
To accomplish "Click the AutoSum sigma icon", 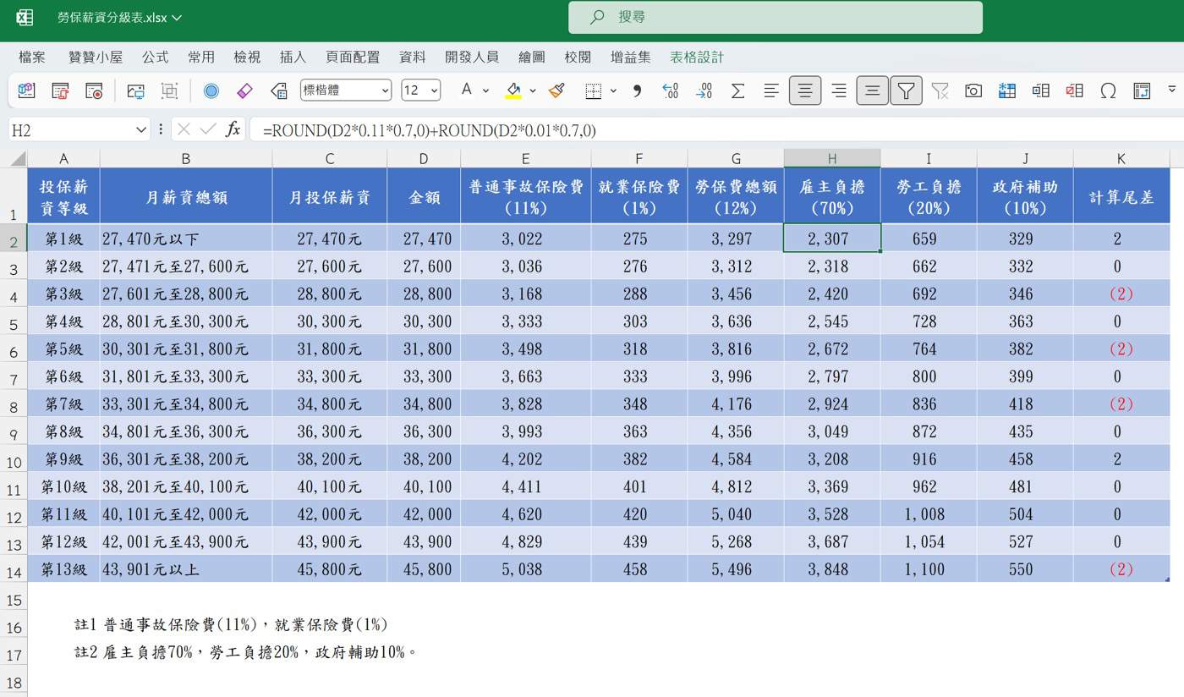I will point(737,91).
